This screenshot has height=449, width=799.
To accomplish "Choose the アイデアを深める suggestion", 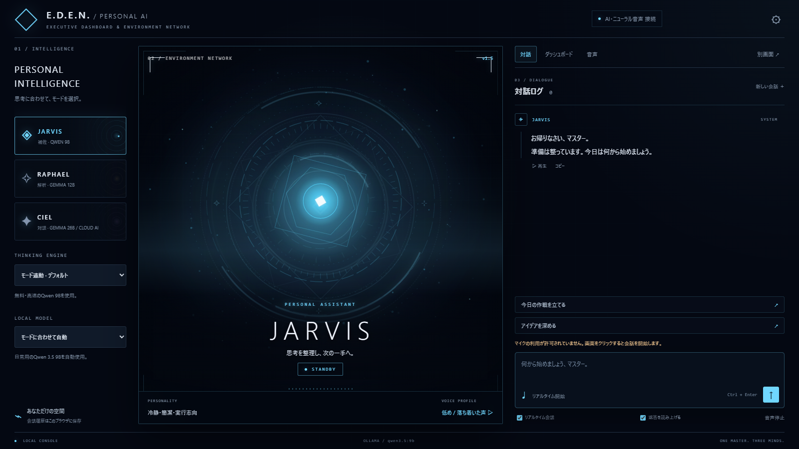I will coord(649,326).
